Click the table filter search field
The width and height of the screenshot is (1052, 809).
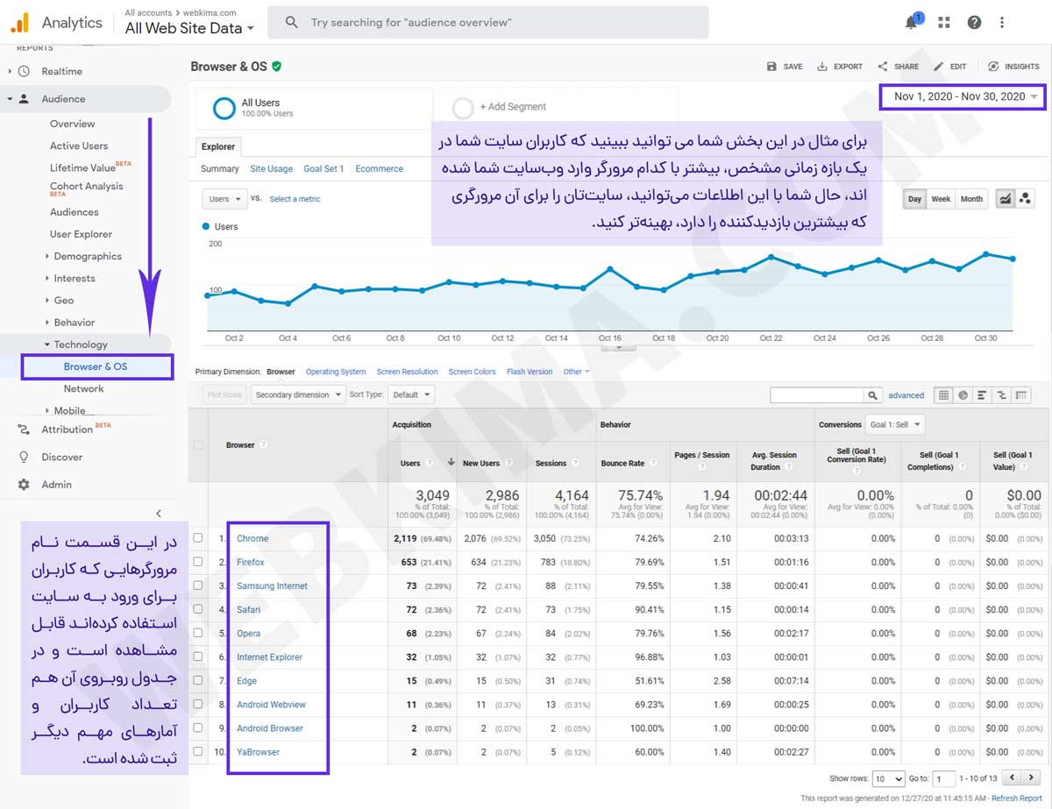(817, 395)
